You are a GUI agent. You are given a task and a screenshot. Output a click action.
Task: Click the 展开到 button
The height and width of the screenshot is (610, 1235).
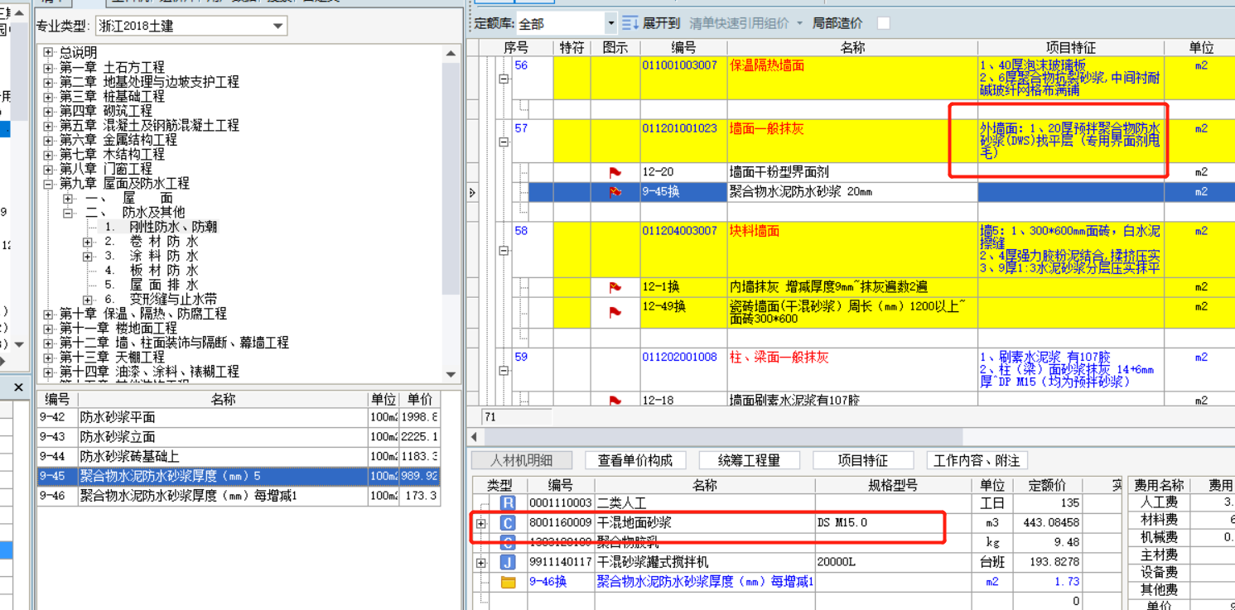point(652,23)
